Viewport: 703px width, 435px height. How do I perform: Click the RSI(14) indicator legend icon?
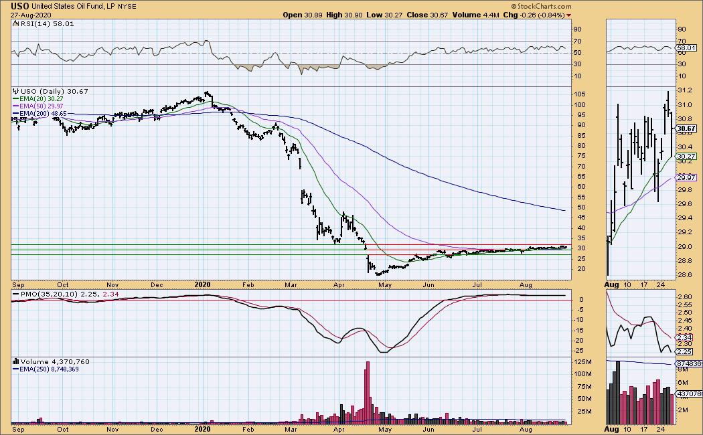[x=15, y=23]
